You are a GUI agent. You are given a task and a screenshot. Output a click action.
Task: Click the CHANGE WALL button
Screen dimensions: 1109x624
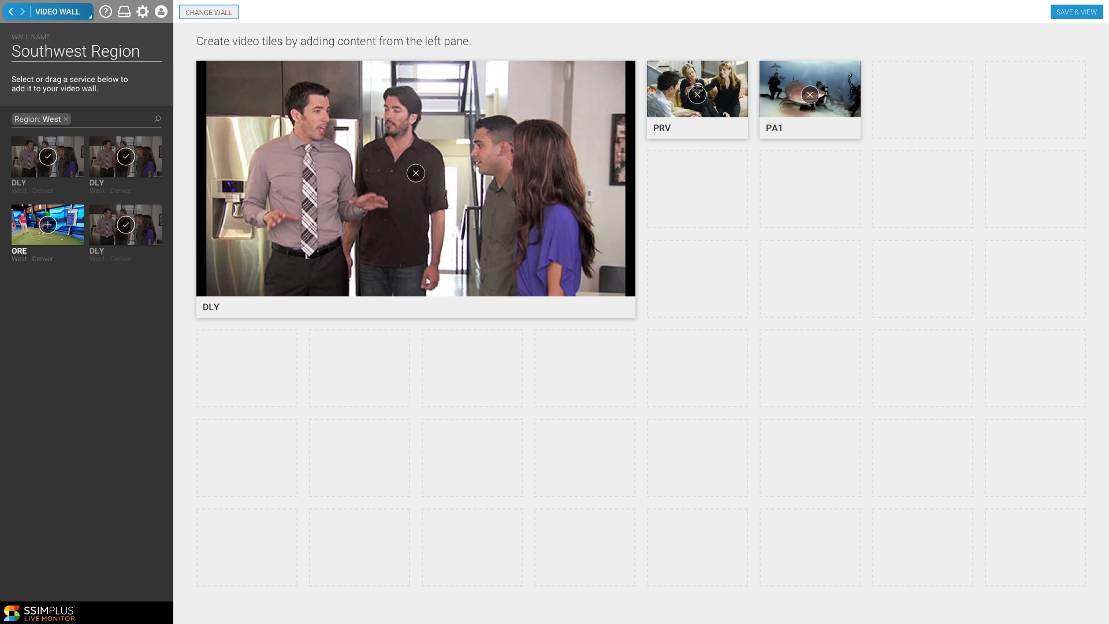tap(209, 12)
